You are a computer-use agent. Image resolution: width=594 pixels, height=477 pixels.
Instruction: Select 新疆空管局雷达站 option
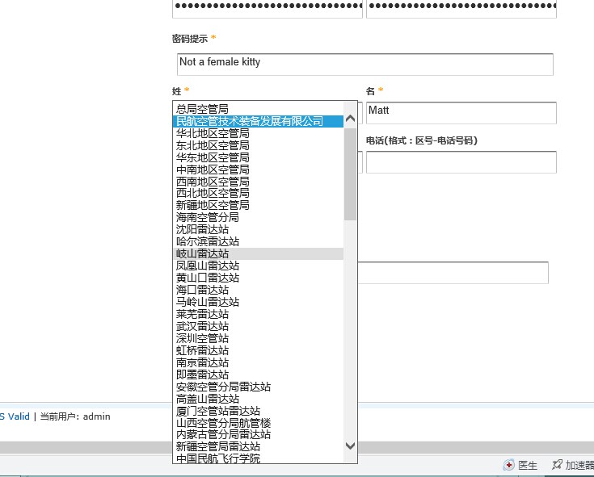(258, 447)
